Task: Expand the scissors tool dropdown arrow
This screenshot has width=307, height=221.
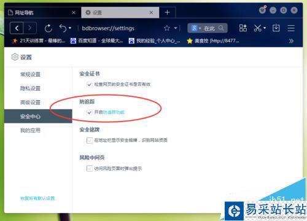Action: tap(265, 28)
